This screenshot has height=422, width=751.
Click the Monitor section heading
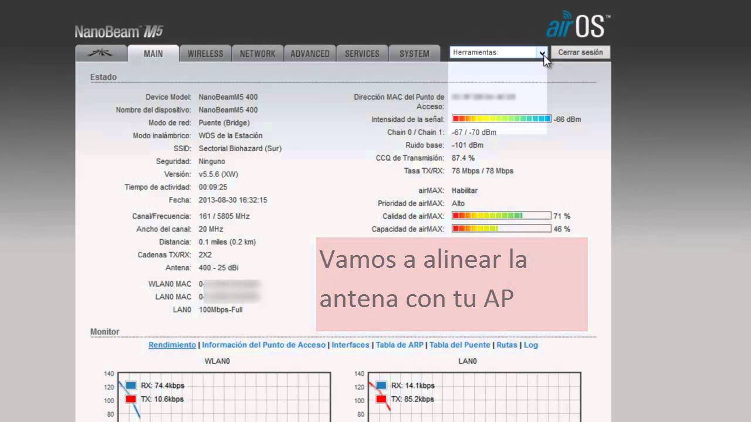(104, 332)
